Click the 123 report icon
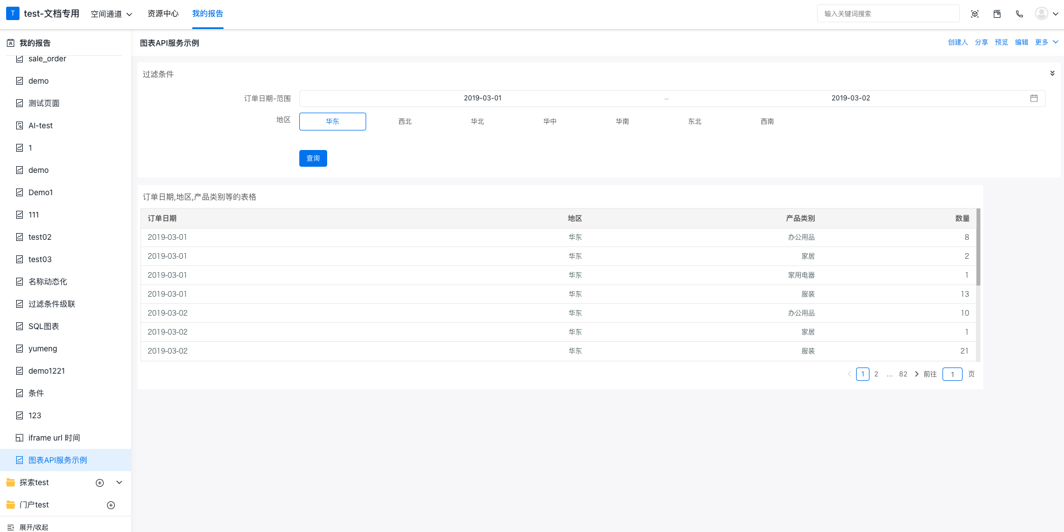 [x=20, y=415]
